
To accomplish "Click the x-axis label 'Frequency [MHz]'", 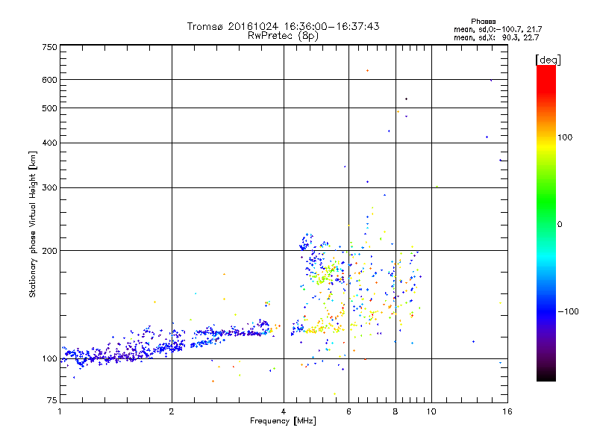I will coord(283,421).
